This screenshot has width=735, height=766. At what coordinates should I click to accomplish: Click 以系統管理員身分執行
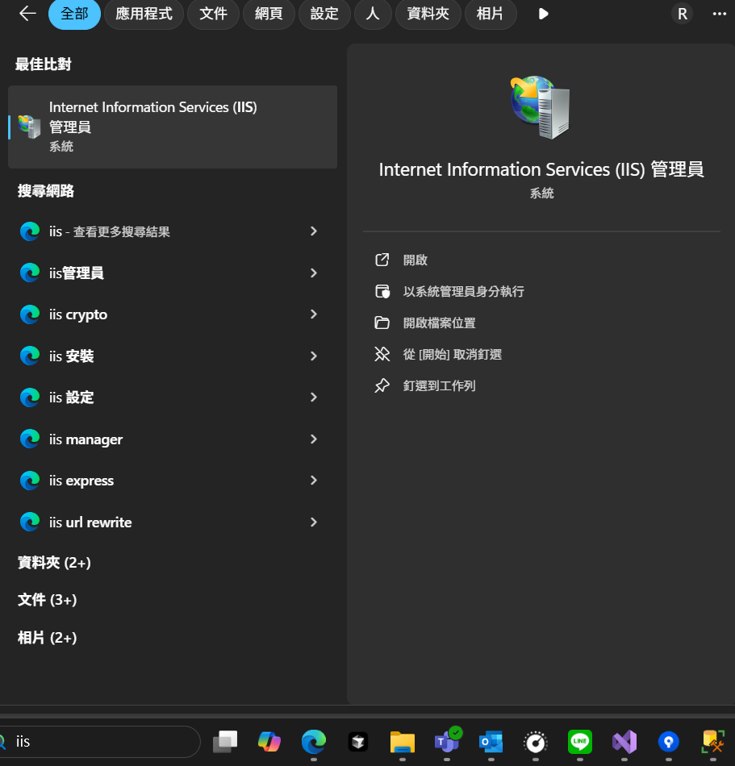click(463, 292)
